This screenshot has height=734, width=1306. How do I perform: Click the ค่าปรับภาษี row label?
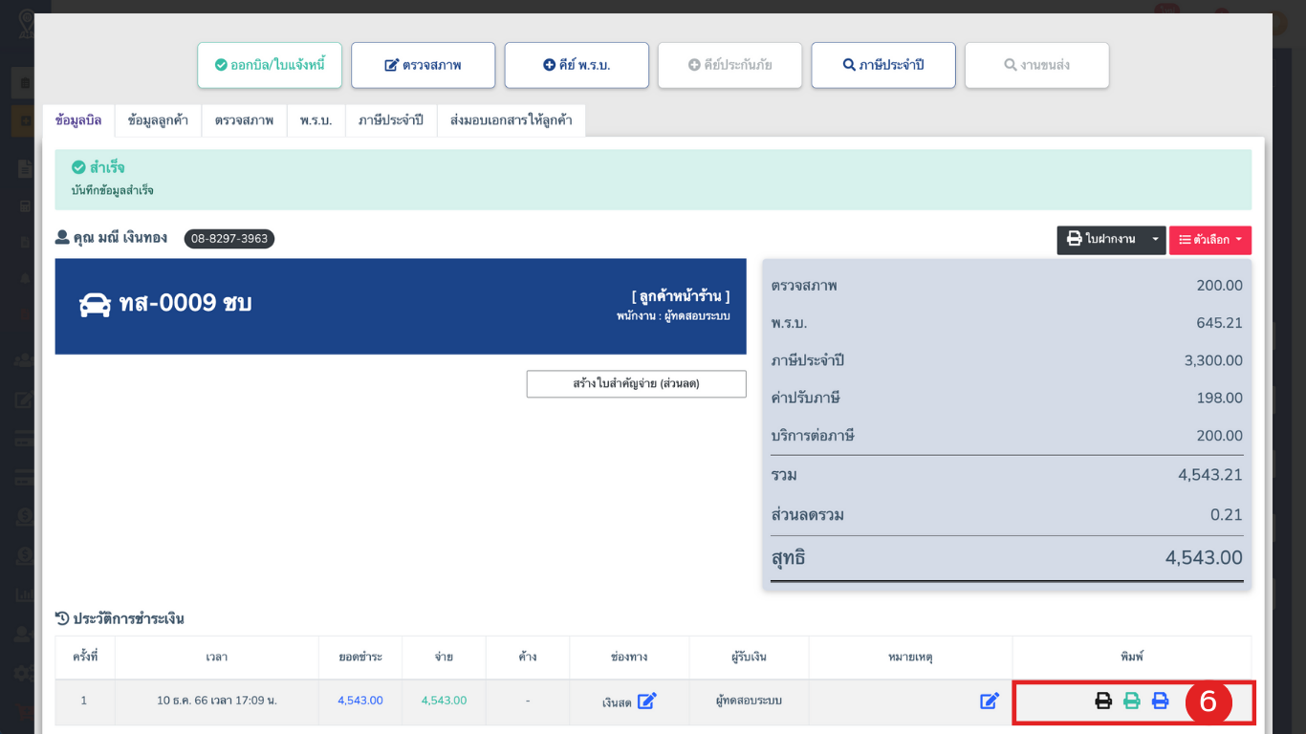pos(806,398)
